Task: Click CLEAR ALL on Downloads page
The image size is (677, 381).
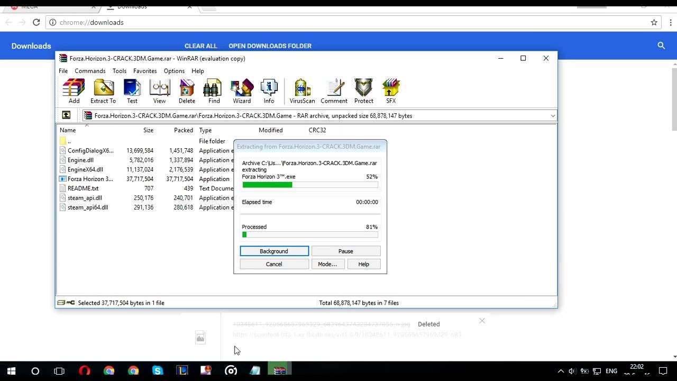Action: tap(201, 46)
